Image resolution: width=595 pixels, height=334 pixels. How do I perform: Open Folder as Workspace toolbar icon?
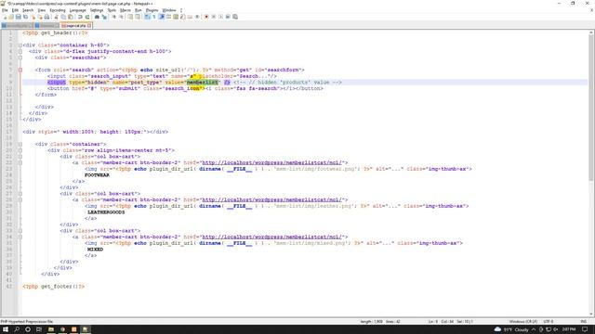(x=190, y=17)
